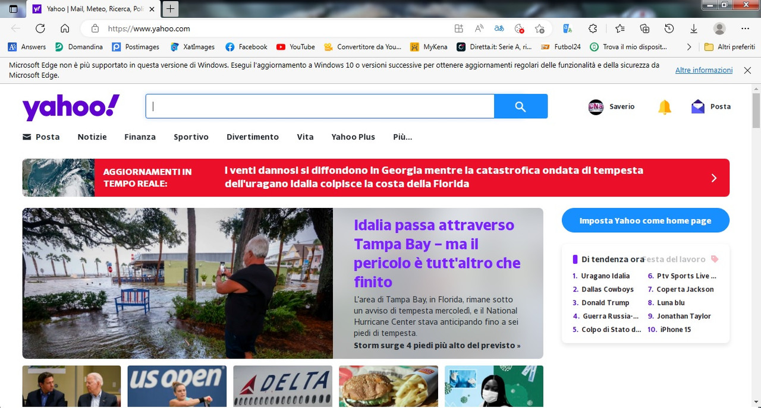Image resolution: width=761 pixels, height=408 pixels.
Task: Open the Downloads icon
Action: [694, 29]
